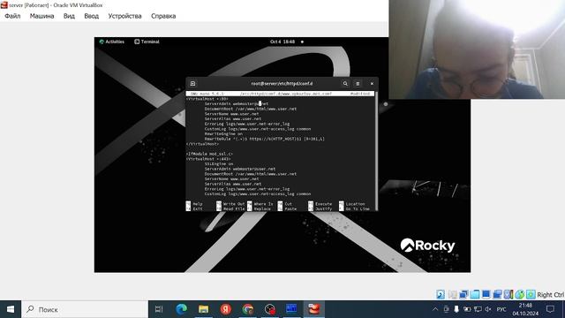Click nano 'Execute' shortcut label
This screenshot has width=565, height=318.
(324, 204)
